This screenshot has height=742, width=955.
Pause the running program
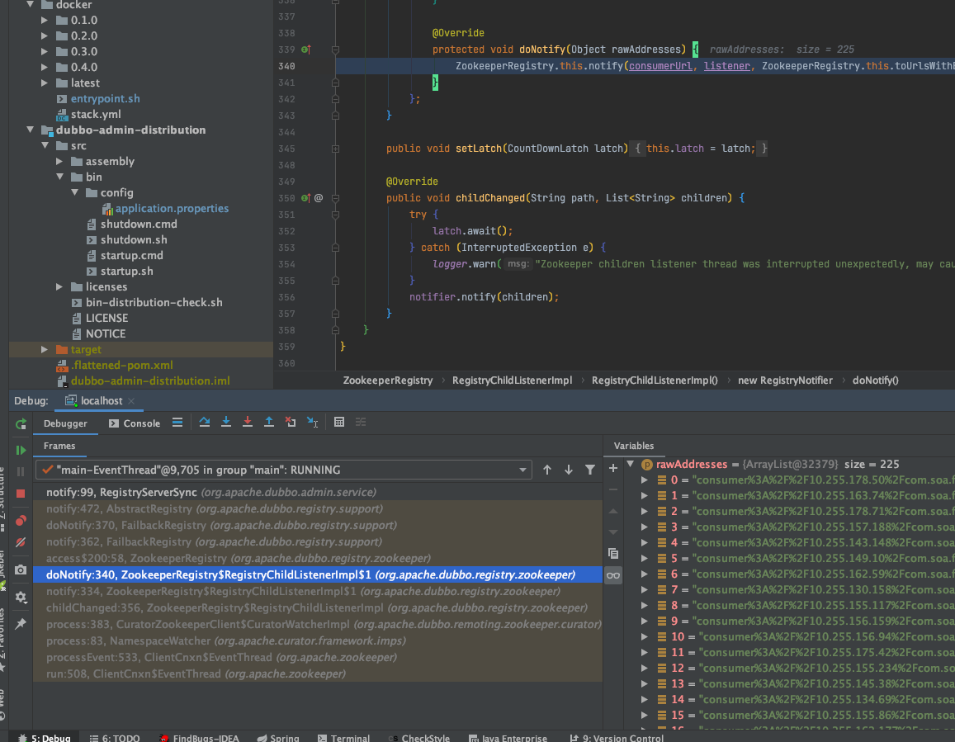coord(20,471)
